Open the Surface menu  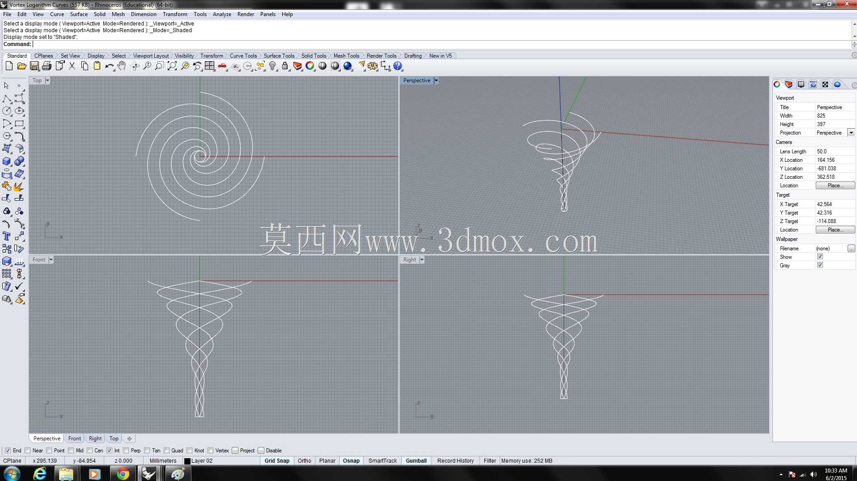[x=79, y=14]
